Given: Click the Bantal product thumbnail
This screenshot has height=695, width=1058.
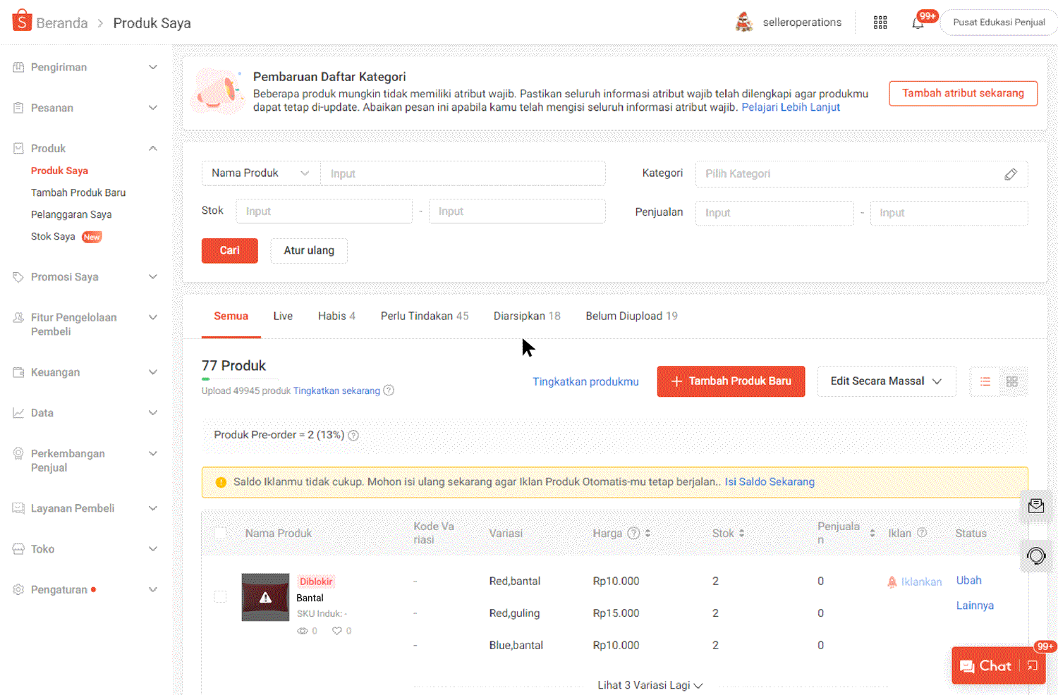Looking at the screenshot, I should (x=265, y=597).
